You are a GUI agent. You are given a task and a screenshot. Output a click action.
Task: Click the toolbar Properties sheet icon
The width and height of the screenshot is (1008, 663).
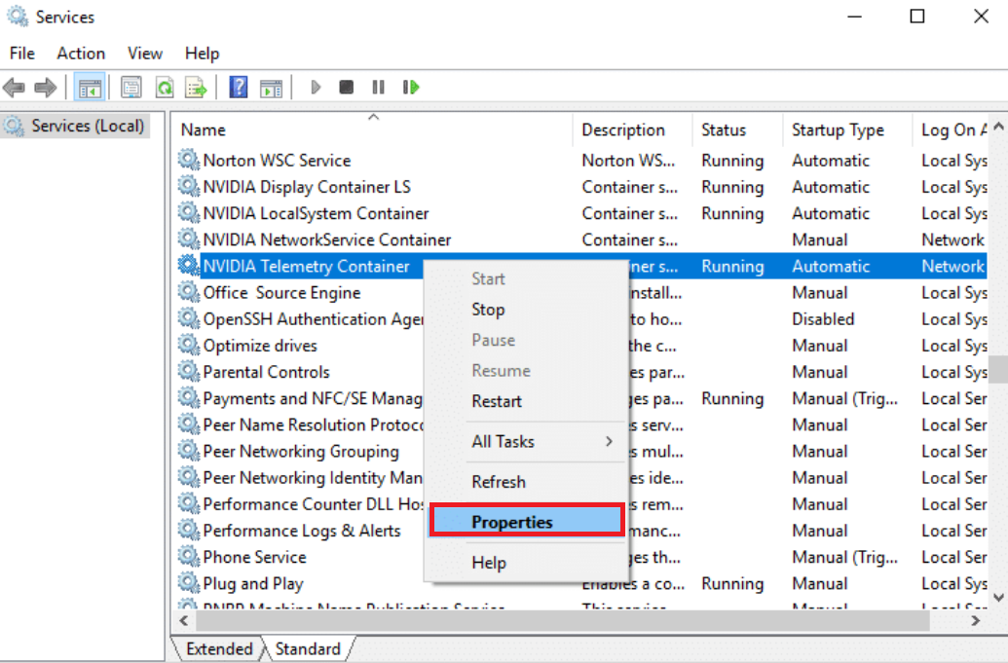tap(131, 88)
